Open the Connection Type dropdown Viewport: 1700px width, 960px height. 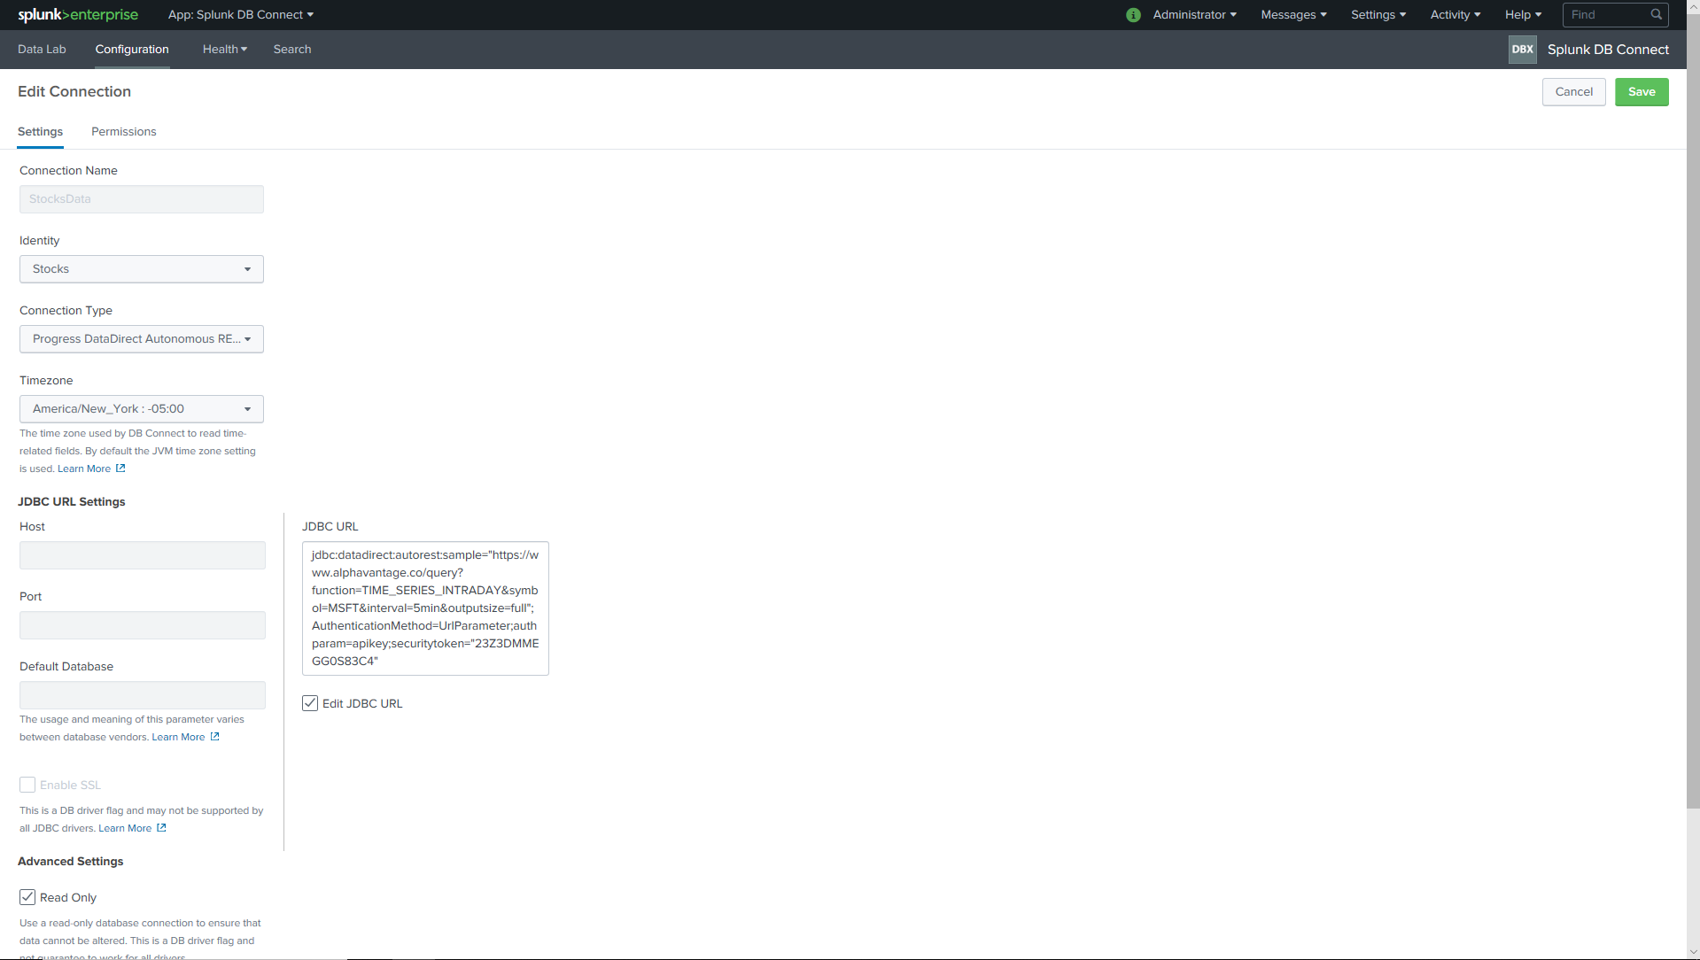[x=142, y=339]
